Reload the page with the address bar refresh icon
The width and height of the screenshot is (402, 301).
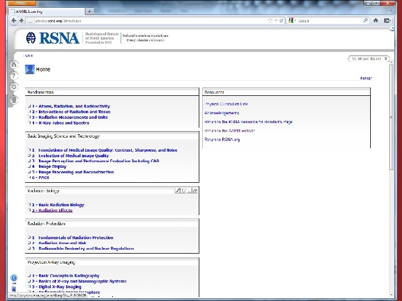[281, 21]
